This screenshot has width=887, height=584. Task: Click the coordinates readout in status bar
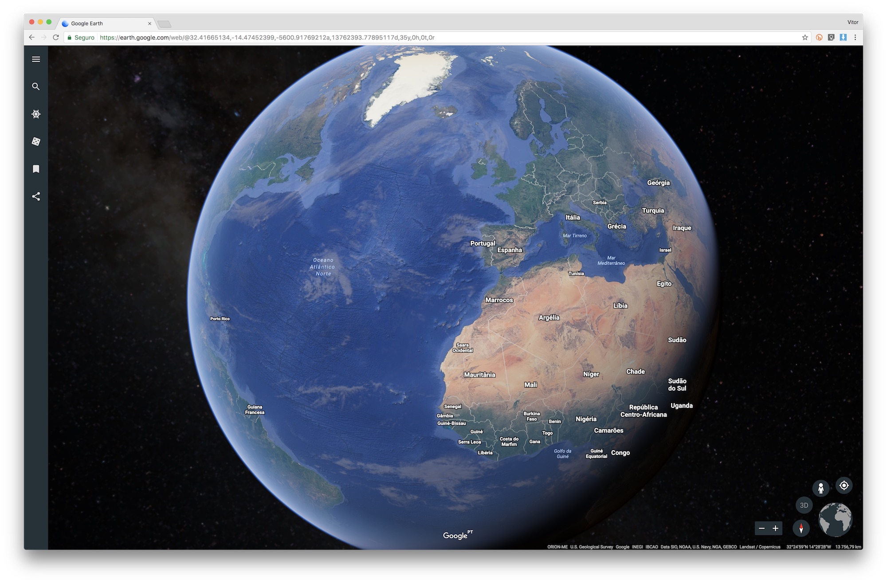click(809, 547)
